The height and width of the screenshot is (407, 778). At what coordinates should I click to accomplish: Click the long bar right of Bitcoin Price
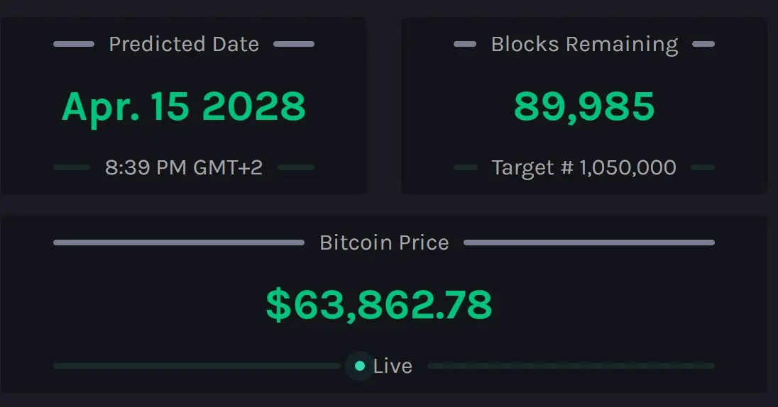click(x=589, y=242)
